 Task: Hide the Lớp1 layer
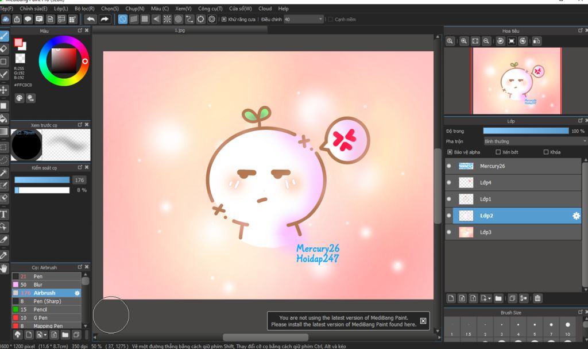449,199
